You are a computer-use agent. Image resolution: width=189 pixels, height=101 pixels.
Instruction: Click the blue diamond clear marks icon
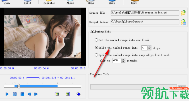click(x=79, y=94)
